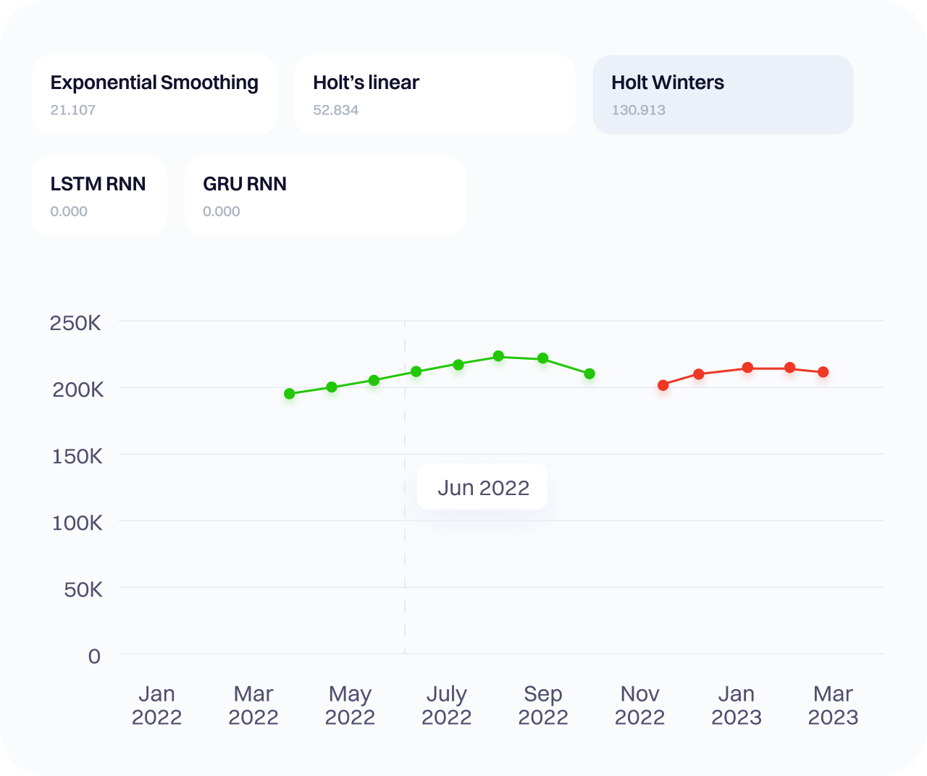Click the first green data point
This screenshot has height=776, width=927.
pos(290,394)
